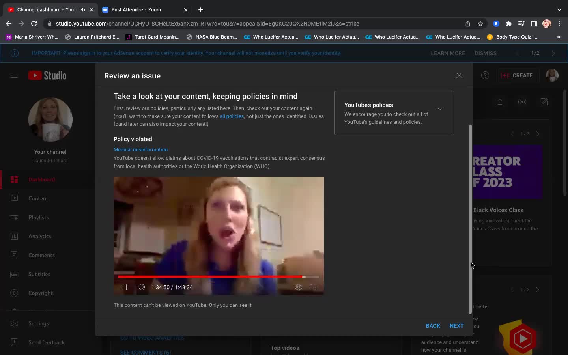Open the Extensions puzzle icon
The width and height of the screenshot is (568, 355).
509,24
